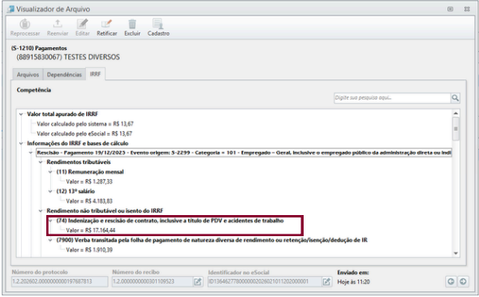Collapse (7900) Verba transitada node

(50, 240)
